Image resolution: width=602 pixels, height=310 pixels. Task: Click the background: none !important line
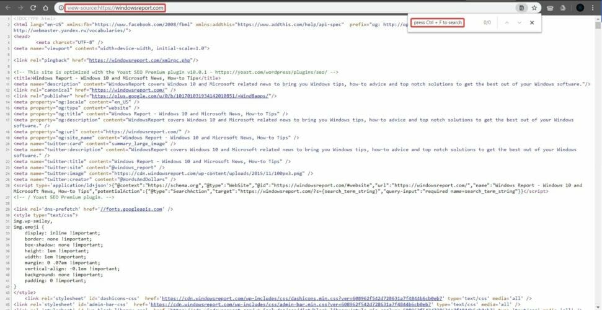[x=64, y=275]
